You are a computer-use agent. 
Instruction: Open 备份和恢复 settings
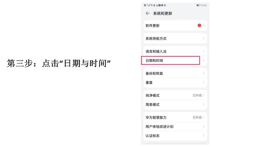click(x=155, y=73)
